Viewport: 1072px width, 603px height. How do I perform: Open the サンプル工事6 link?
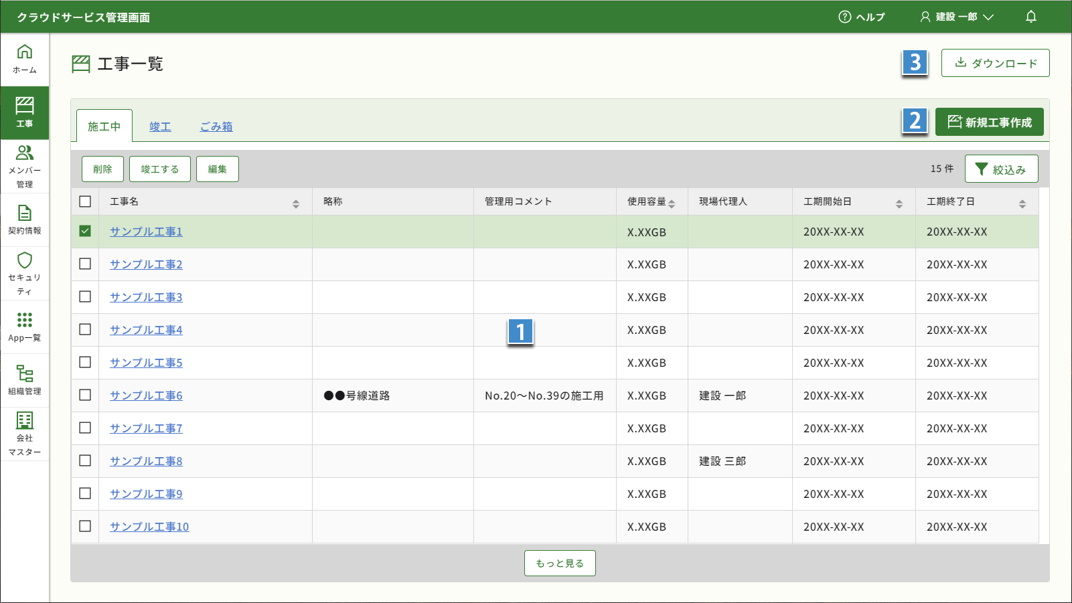[x=146, y=396]
